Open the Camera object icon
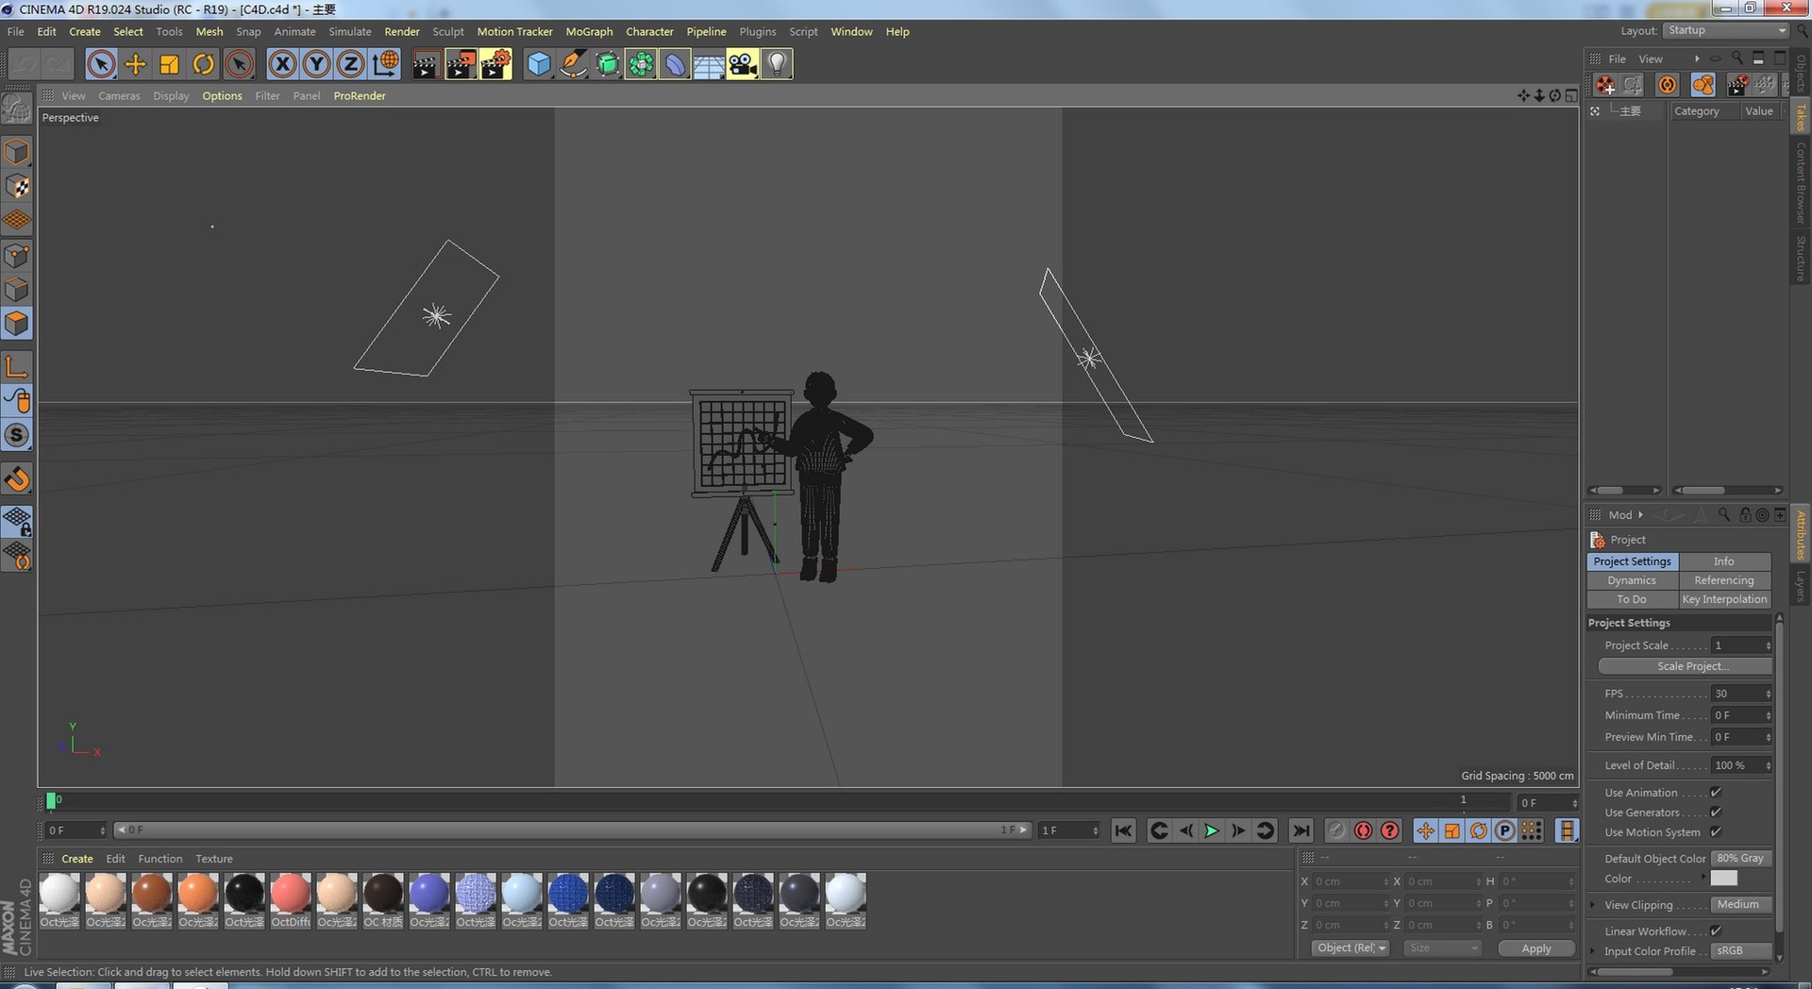Image resolution: width=1812 pixels, height=989 pixels. point(743,64)
